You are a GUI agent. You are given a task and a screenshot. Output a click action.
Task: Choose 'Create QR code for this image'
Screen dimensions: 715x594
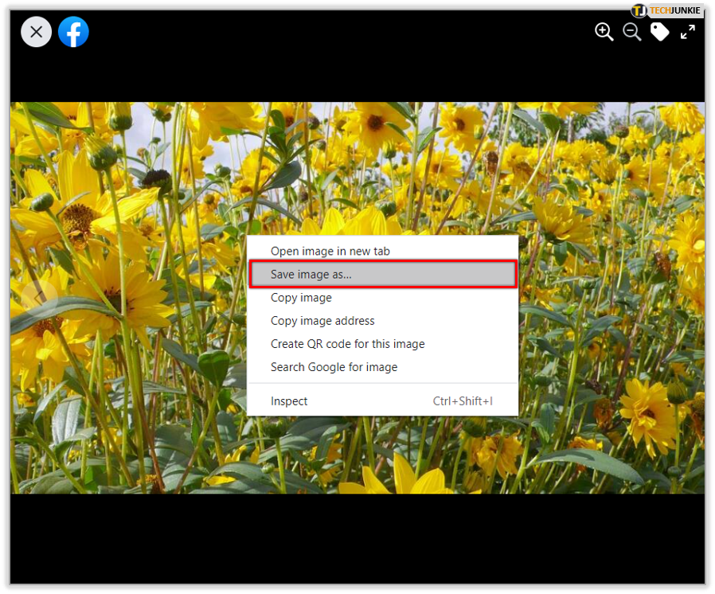click(347, 344)
